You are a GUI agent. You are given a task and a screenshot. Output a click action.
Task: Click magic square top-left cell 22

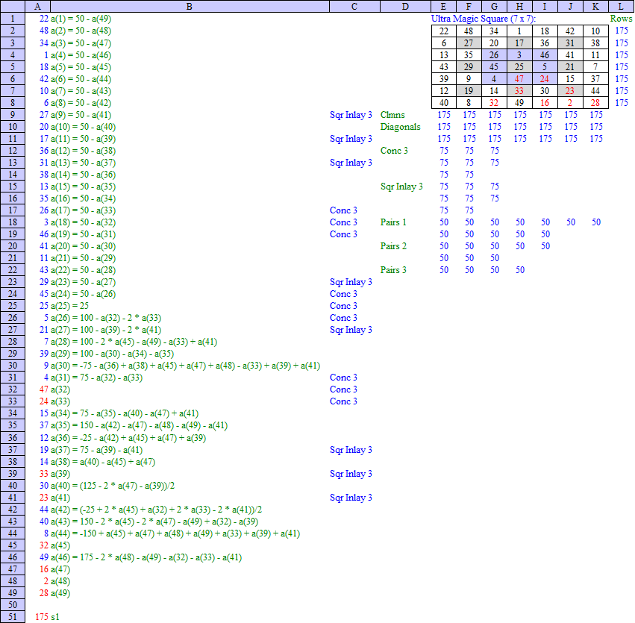coord(444,31)
